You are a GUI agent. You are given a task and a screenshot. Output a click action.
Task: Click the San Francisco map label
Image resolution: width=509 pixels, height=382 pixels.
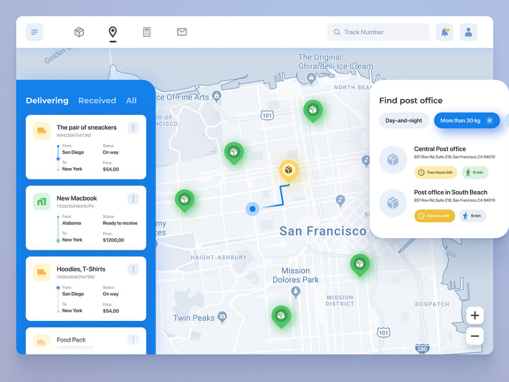(x=323, y=231)
